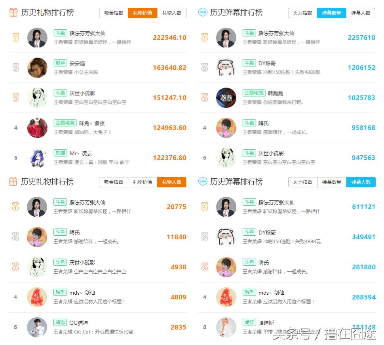Screen dimensions: 384x345
Task: Click the 企鹅电竞 platform tag next to 咪兔、紫夜
Action: click(65, 123)
